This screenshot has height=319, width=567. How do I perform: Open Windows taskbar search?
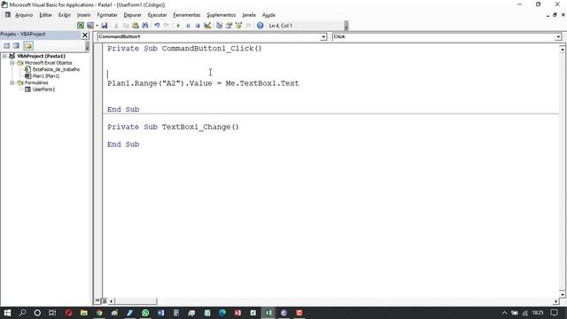[22, 313]
